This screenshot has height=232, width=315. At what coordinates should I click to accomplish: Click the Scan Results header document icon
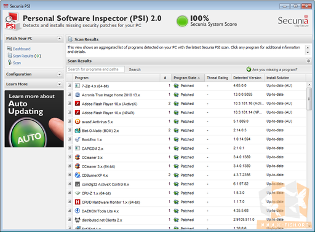pos(70,39)
